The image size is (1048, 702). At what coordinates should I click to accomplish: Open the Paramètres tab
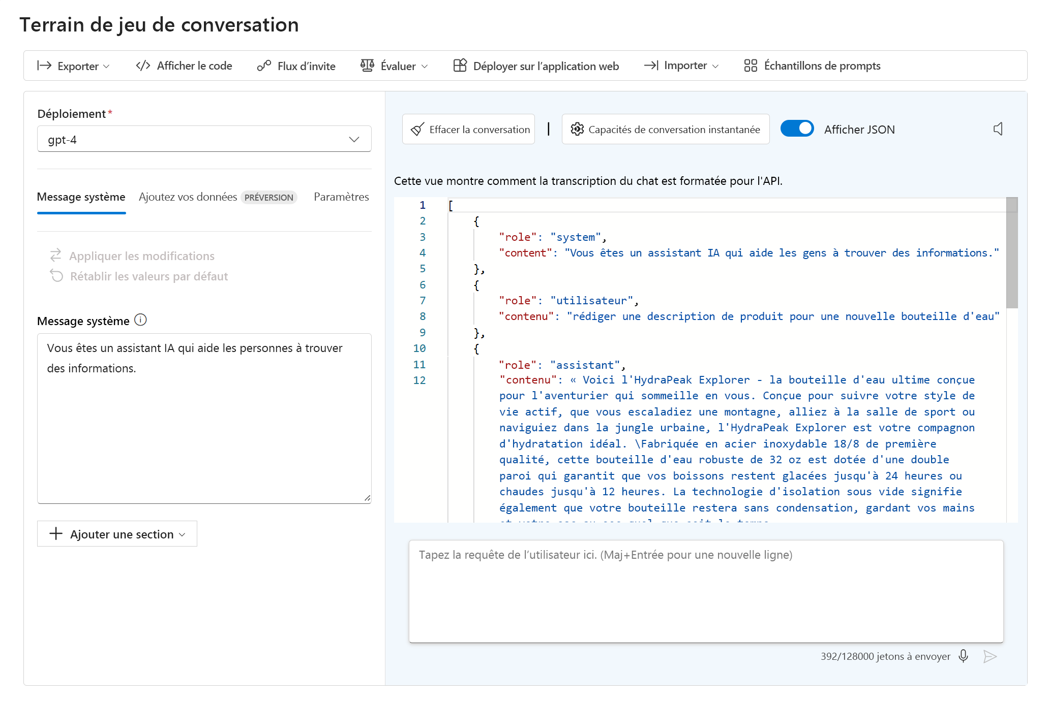point(341,197)
